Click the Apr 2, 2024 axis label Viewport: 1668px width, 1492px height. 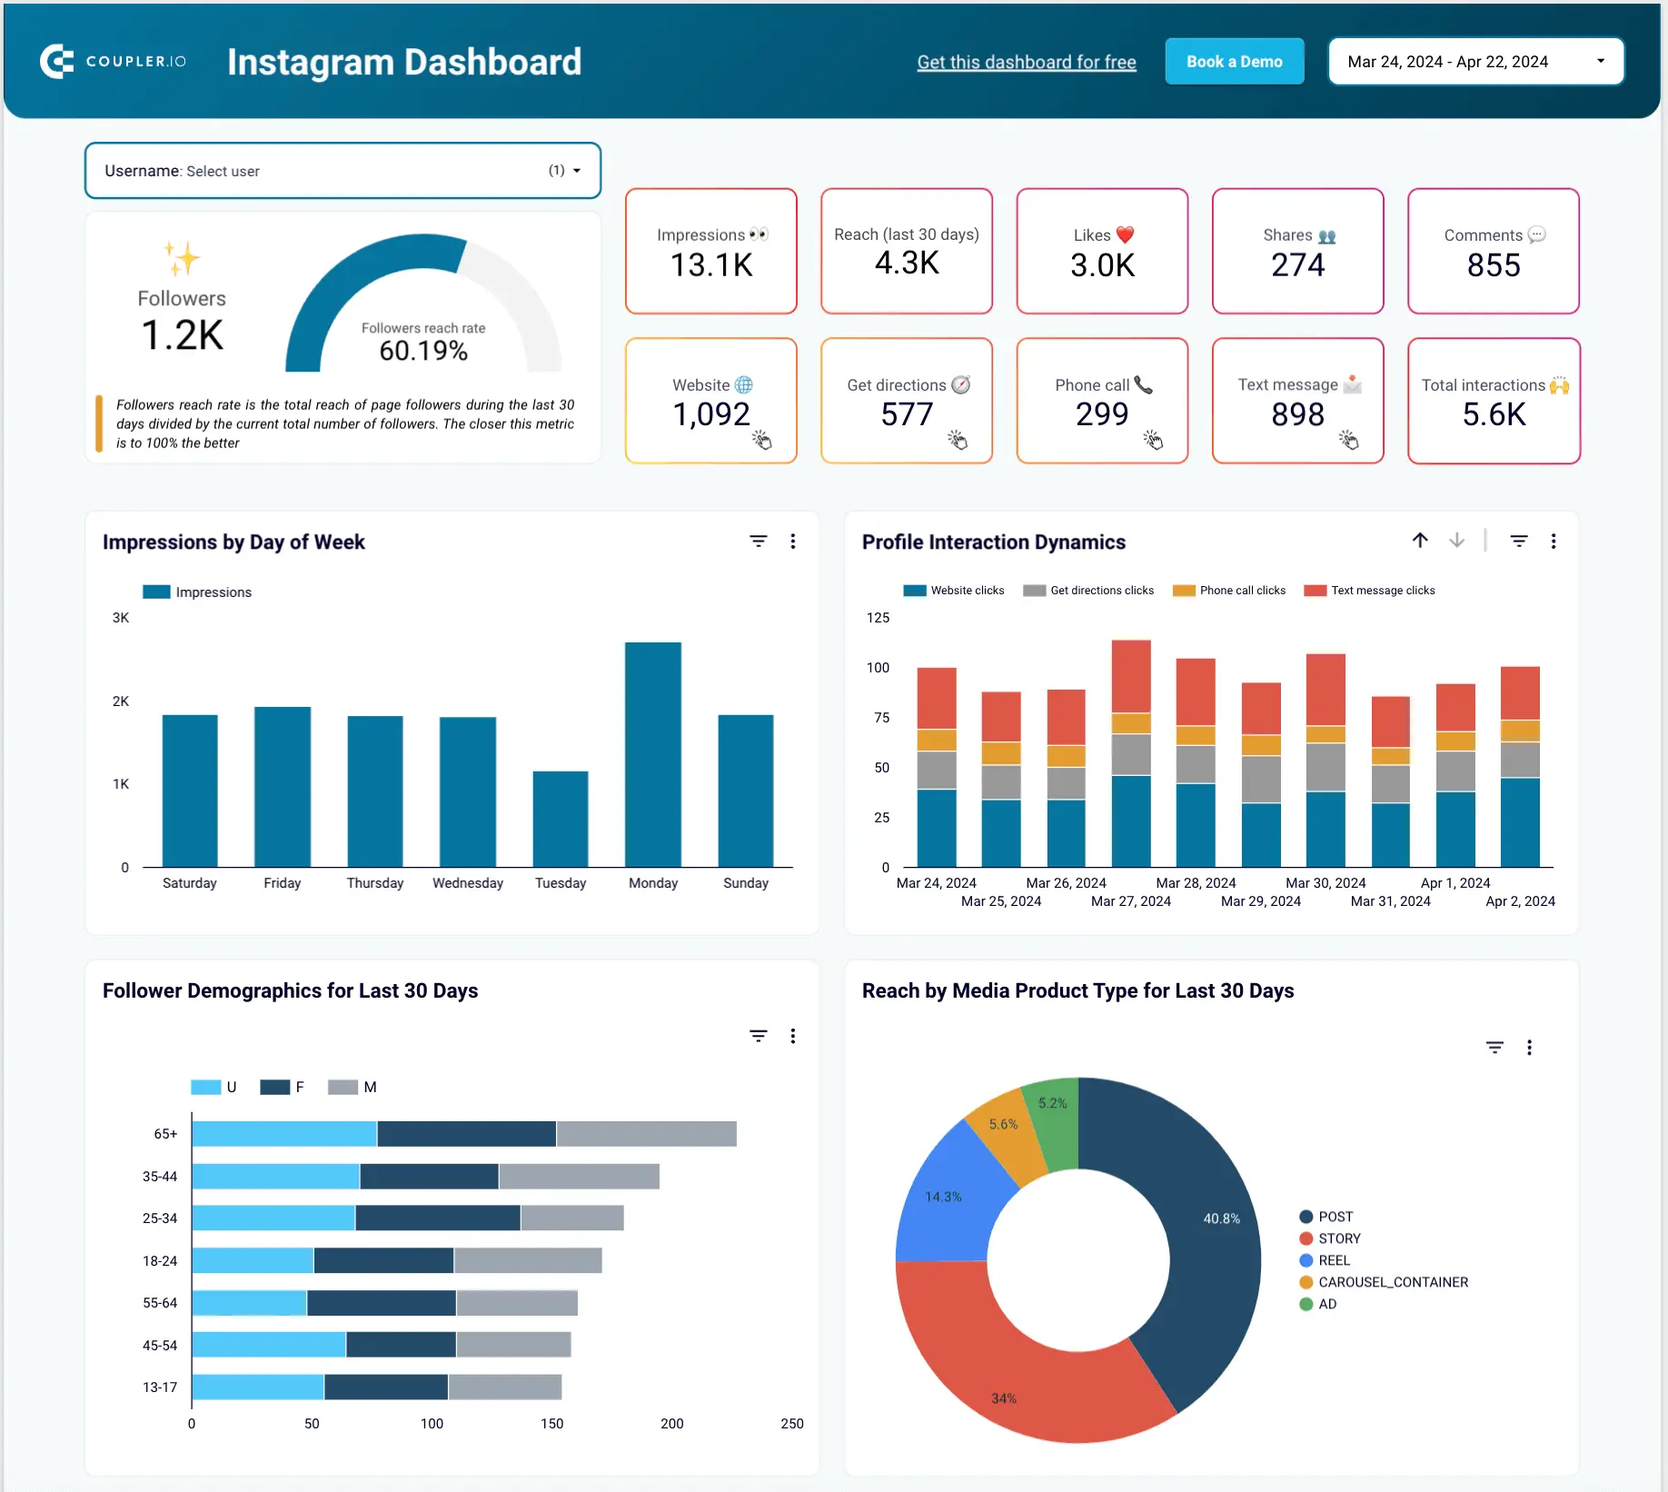pyautogui.click(x=1520, y=901)
